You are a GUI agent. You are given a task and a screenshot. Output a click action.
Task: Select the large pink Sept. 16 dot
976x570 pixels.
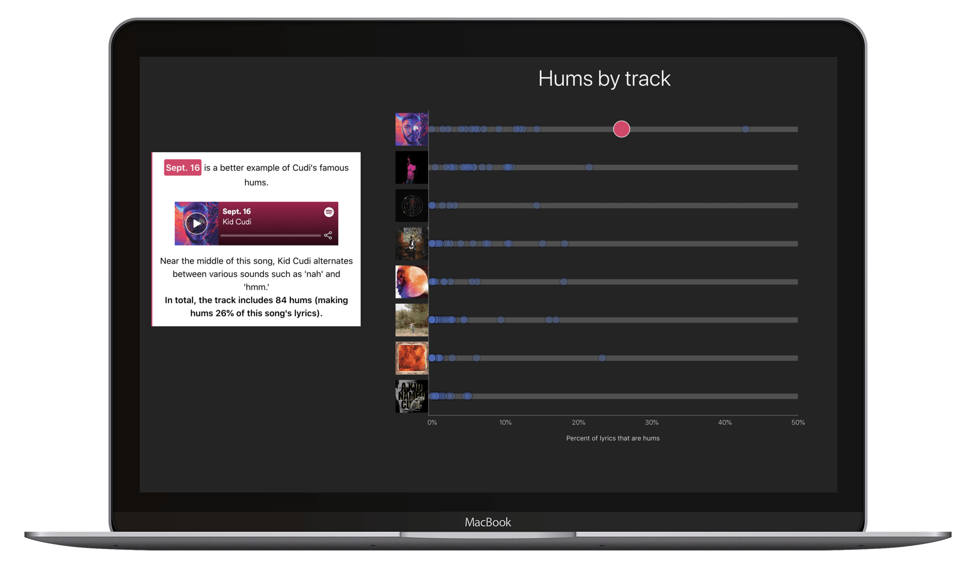click(x=621, y=129)
